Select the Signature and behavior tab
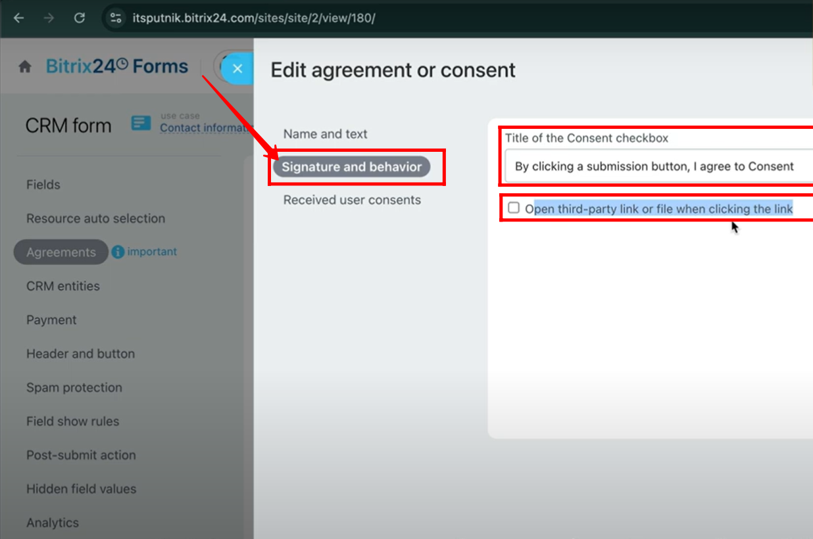Image resolution: width=813 pixels, height=539 pixels. [x=352, y=167]
